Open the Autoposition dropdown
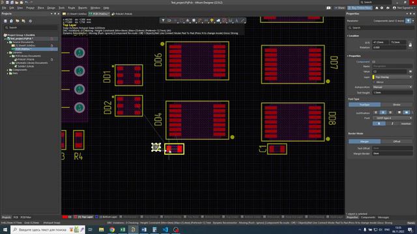Viewport: 417px width, 234px height. [x=392, y=87]
